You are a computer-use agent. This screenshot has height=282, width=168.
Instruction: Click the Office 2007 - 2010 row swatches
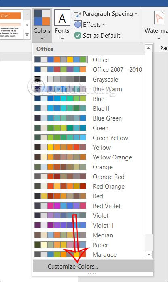pos(60,69)
